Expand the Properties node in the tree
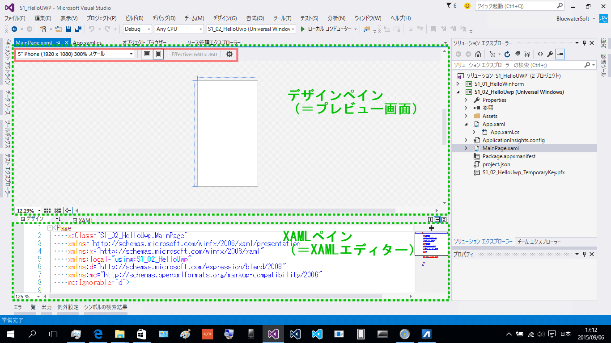Viewport: 611px width, 343px height. click(466, 100)
